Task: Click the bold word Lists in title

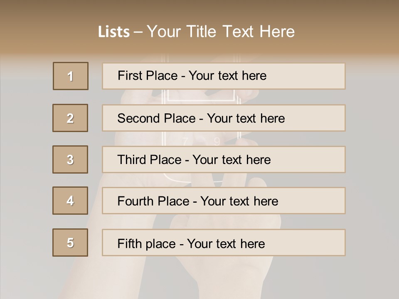Action: click(114, 32)
